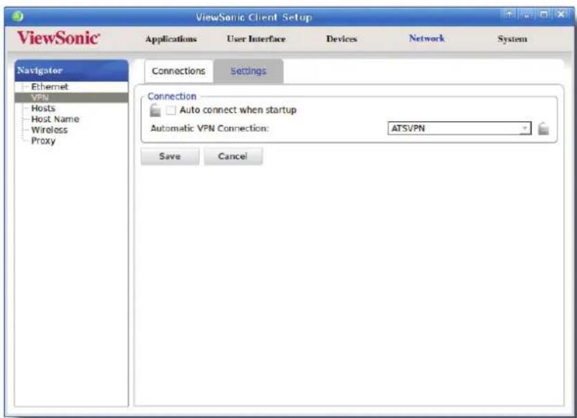
Task: Select Hosts in the Navigator
Action: (43, 108)
